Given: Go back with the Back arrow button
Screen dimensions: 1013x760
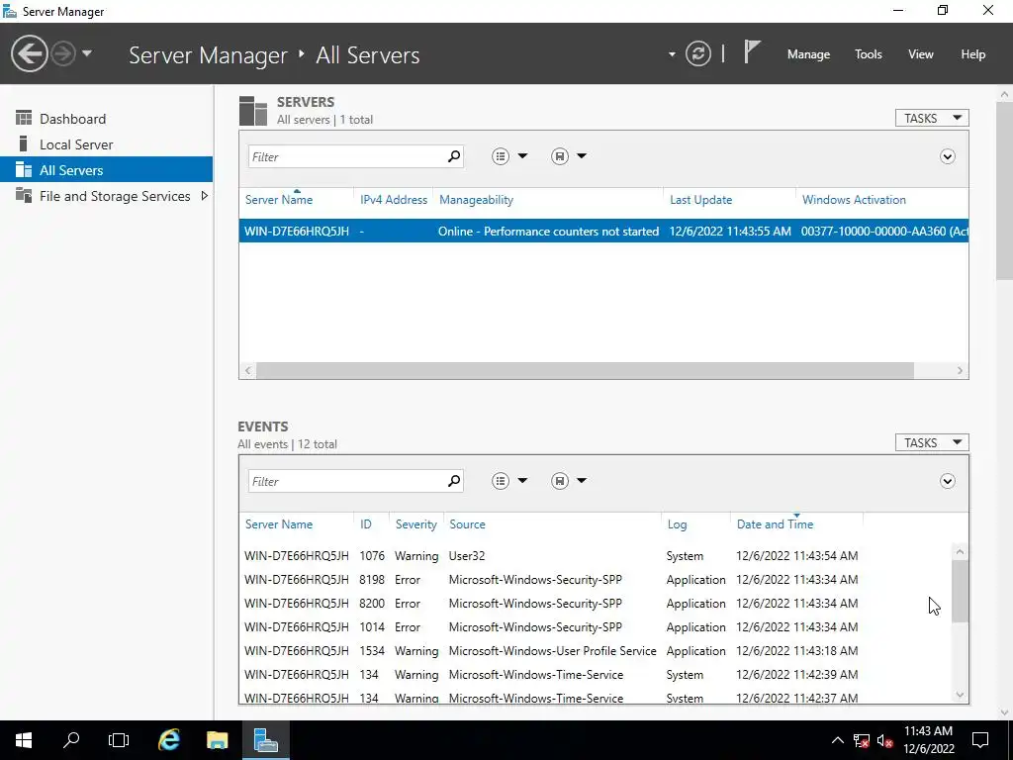Looking at the screenshot, I should click(29, 53).
